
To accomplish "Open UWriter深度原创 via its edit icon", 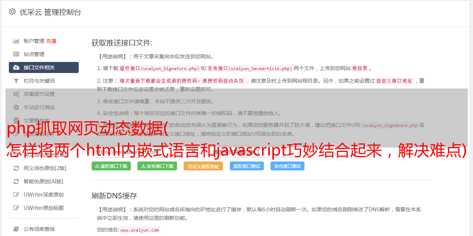I will 16,195.
